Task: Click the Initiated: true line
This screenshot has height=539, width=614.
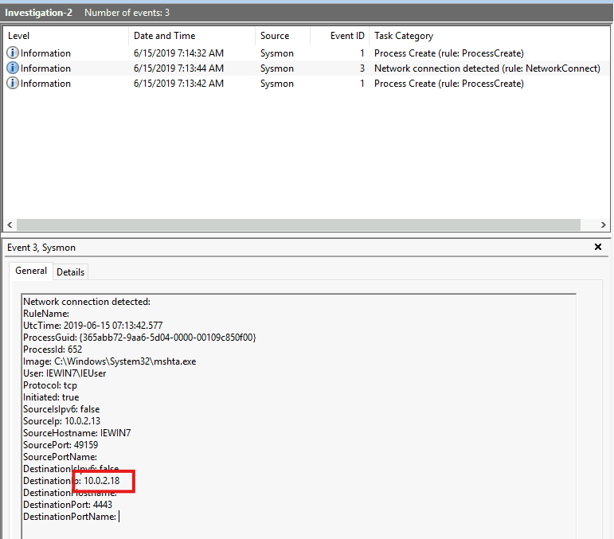Action: point(51,397)
